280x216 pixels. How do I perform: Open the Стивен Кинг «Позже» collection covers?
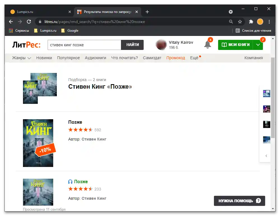pyautogui.click(x=40, y=88)
